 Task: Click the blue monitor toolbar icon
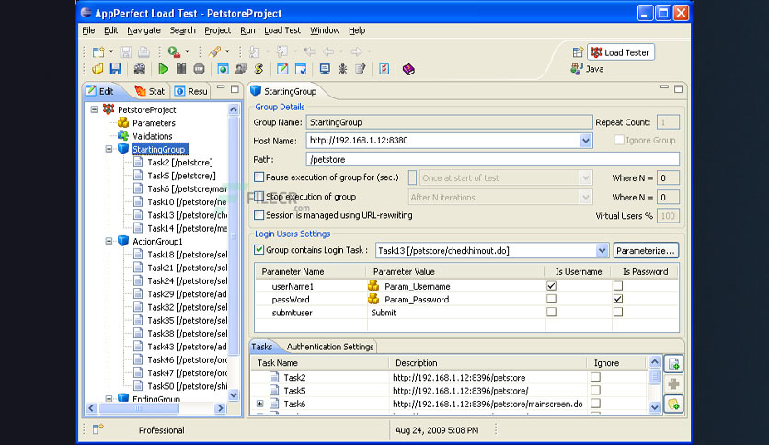(x=325, y=69)
